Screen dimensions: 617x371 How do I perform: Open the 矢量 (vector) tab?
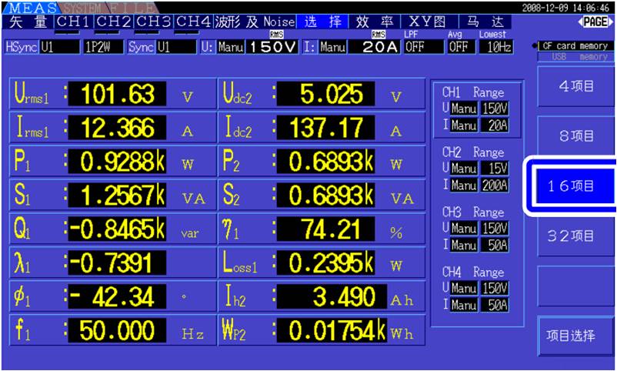click(27, 22)
